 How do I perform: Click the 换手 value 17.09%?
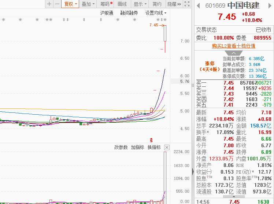225,132
